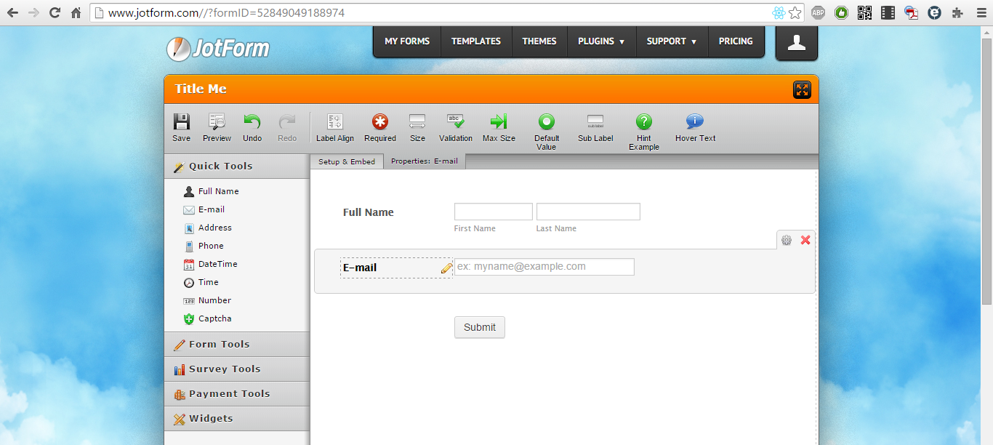Toggle the Required field option
The height and width of the screenshot is (445, 993).
[380, 122]
